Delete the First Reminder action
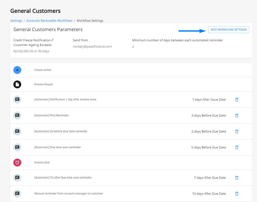 [x=237, y=116]
